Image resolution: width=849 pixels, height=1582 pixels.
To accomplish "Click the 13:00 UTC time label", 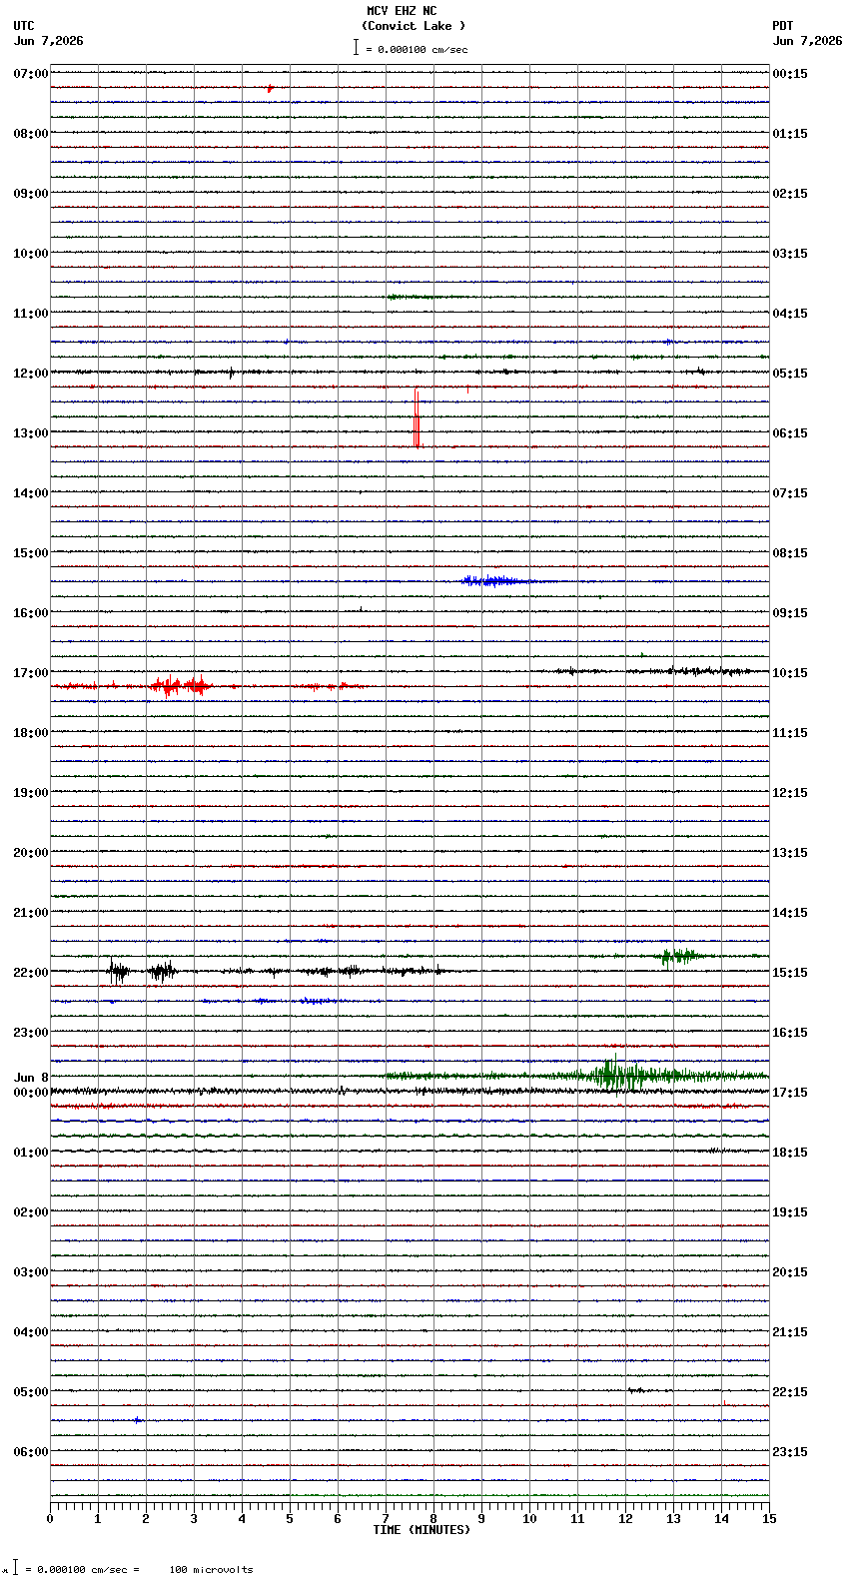I will point(31,433).
